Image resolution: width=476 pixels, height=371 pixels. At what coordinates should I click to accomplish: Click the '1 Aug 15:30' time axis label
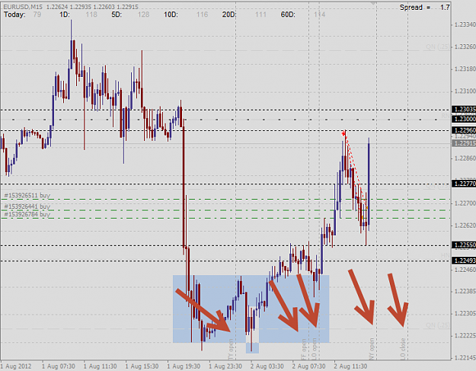[x=142, y=366]
